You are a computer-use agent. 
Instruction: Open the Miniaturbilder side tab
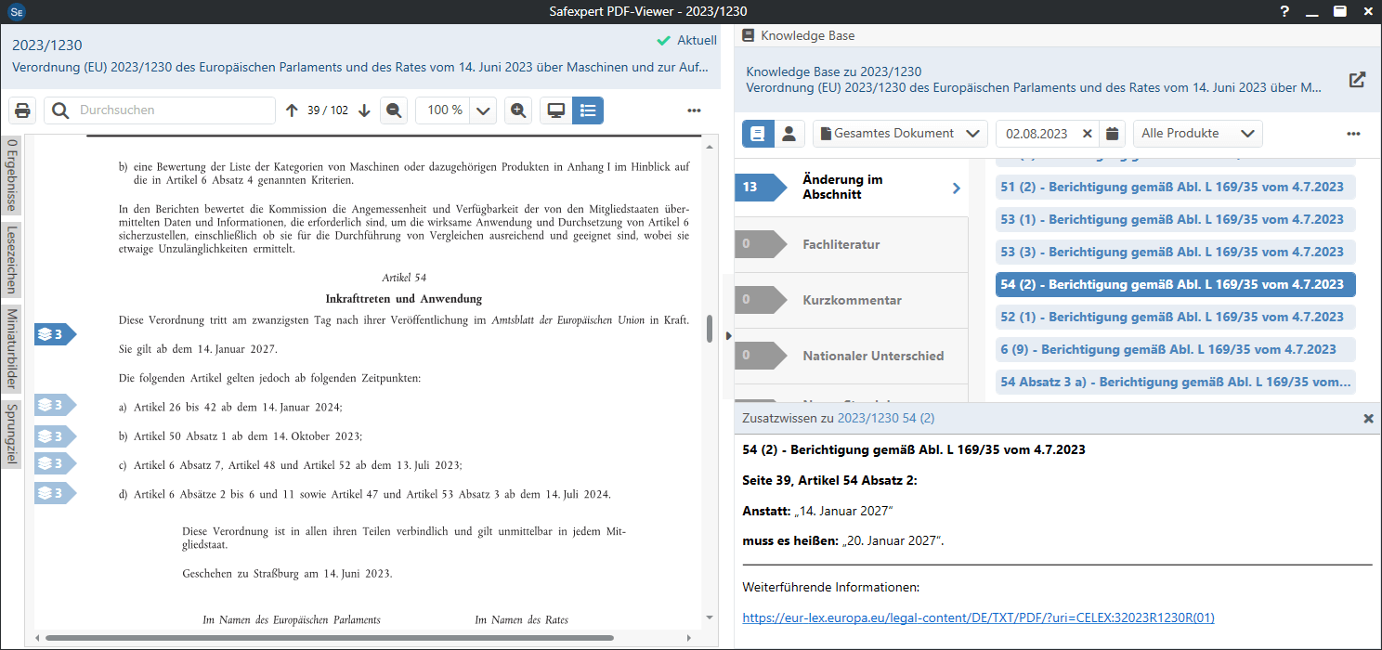[x=12, y=347]
